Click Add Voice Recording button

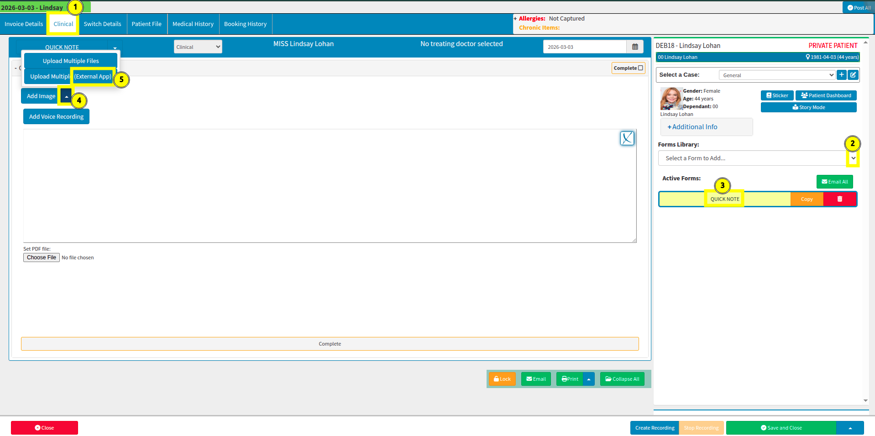click(57, 116)
